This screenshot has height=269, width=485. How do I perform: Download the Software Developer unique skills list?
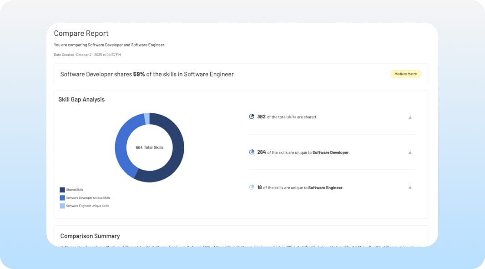(x=410, y=152)
